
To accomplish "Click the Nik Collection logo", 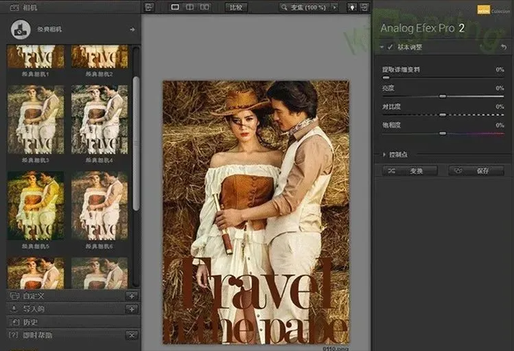I will point(493,10).
